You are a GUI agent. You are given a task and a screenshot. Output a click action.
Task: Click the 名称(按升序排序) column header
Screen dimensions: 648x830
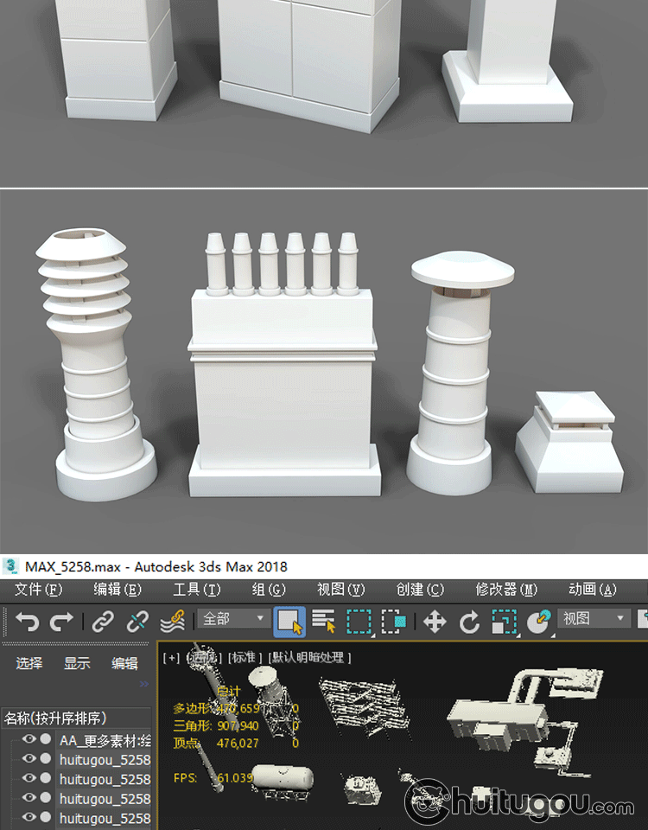67,718
